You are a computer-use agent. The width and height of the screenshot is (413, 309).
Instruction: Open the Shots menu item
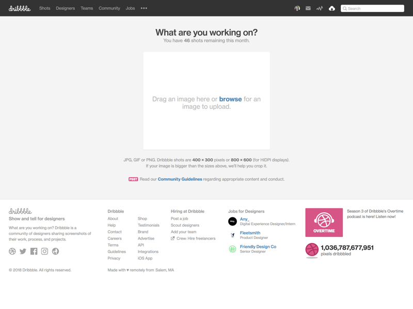(44, 8)
